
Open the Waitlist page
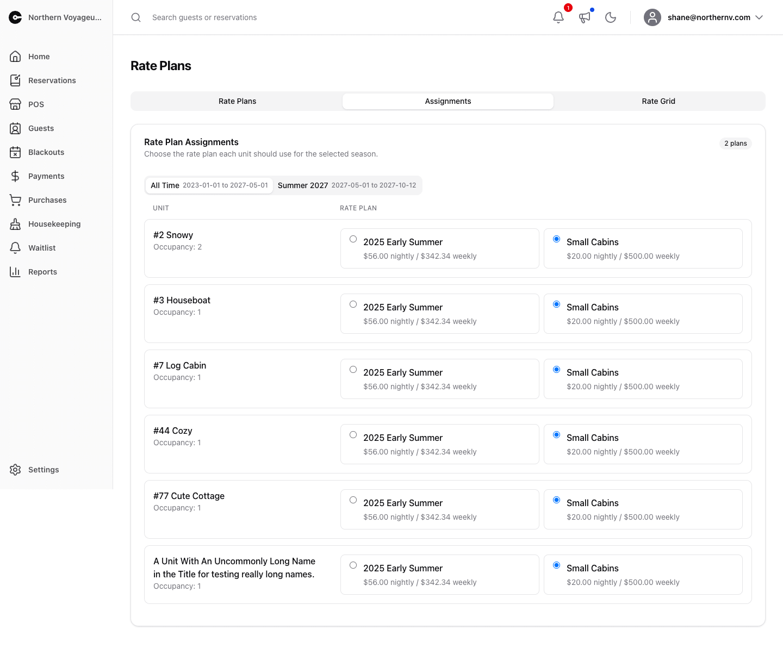(42, 248)
